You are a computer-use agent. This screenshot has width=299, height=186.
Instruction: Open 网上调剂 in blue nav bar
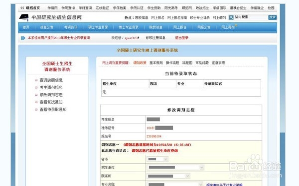(x=228, y=27)
